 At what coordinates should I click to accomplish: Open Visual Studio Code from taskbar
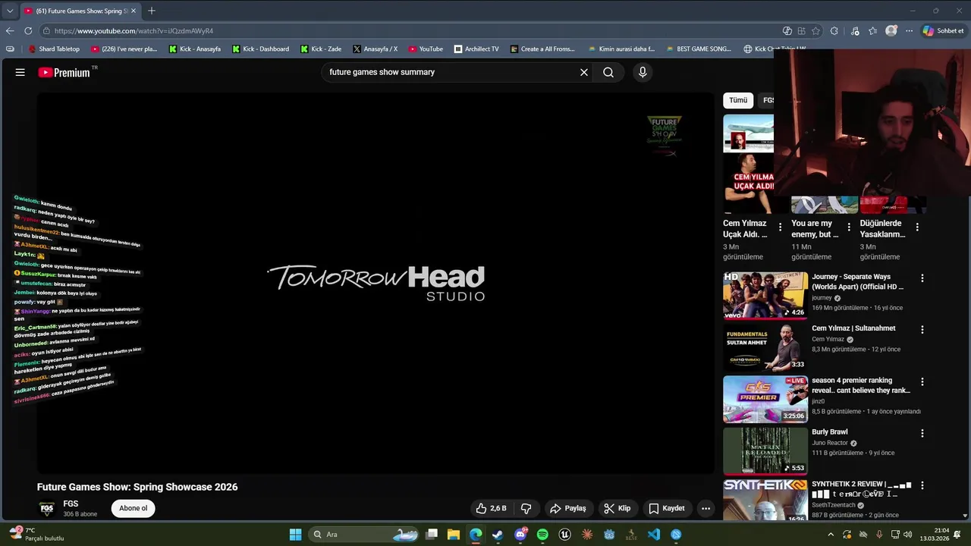coord(654,535)
